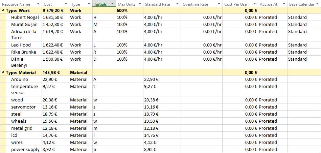The image size is (321, 153).
Task: Select the Arduino resource name cell
Action: coord(20,80)
